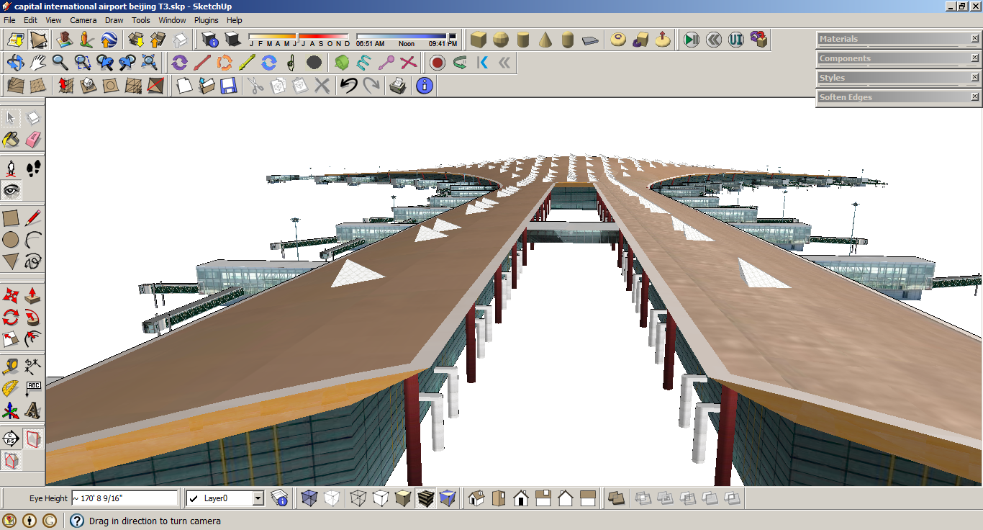Viewport: 983px width, 530px height.
Task: Click the Undo arrow button
Action: coord(349,86)
